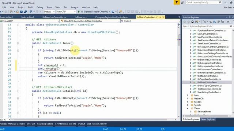Click the Undo arrow icon

pos(31,12)
